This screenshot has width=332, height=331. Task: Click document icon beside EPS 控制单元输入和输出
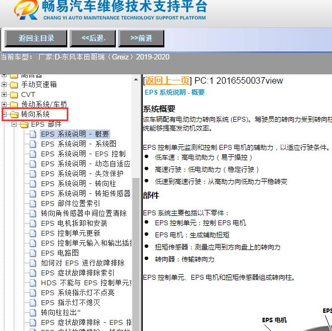[x=33, y=243]
